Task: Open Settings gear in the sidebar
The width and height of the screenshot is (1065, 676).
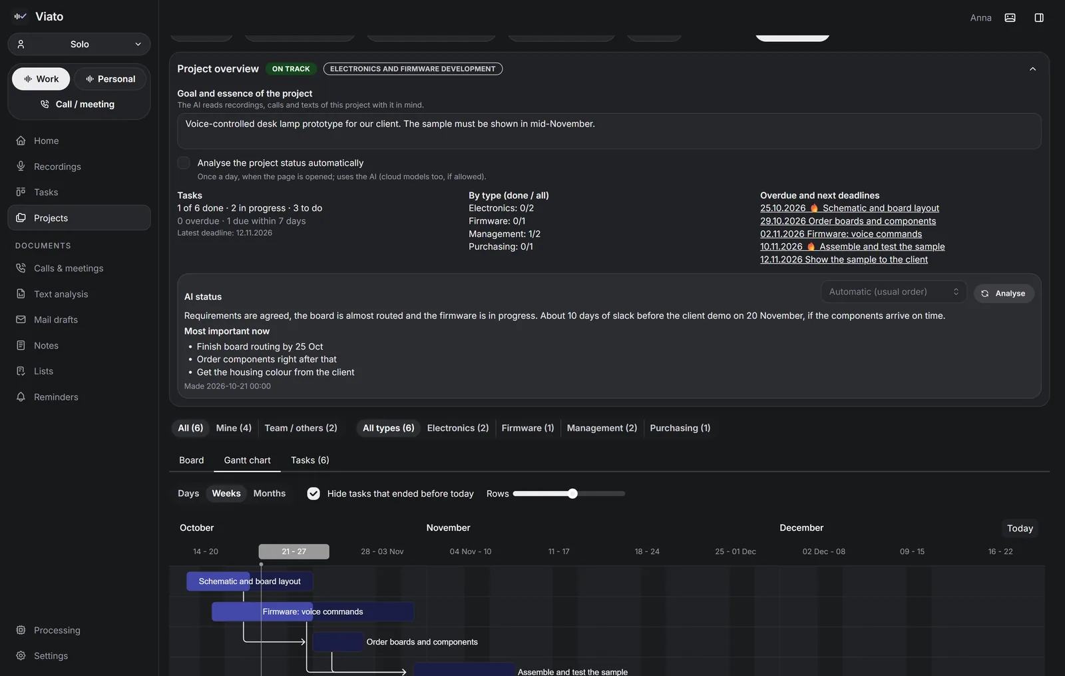Action: click(79, 656)
